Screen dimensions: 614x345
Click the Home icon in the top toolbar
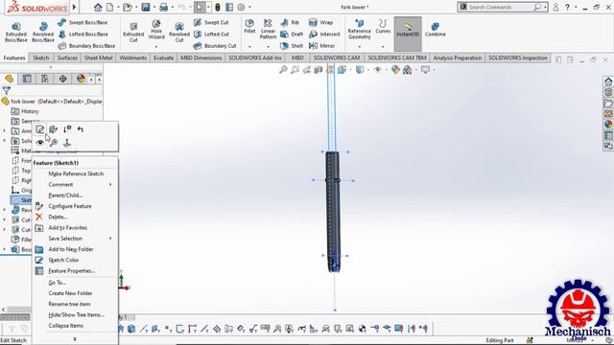coord(98,7)
